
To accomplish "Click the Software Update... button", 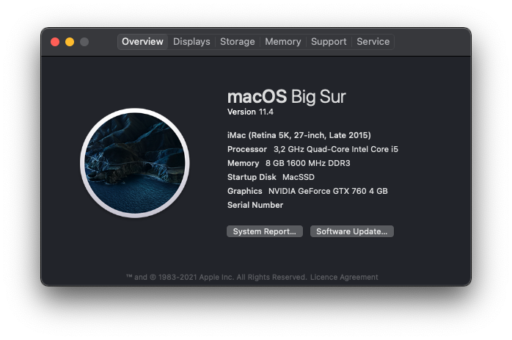I will click(351, 231).
